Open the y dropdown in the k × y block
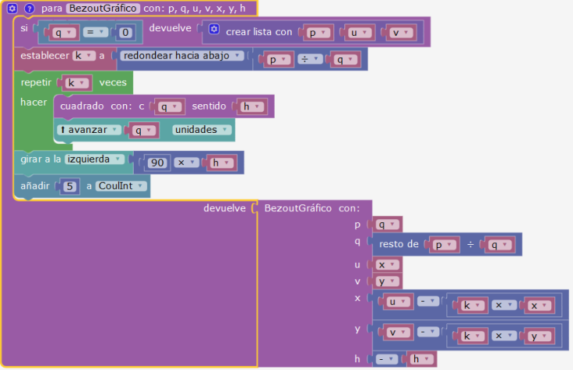573x370 pixels. click(x=541, y=337)
